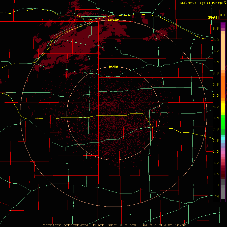Click the 5.8 value on the color scale

(x=216, y=84)
